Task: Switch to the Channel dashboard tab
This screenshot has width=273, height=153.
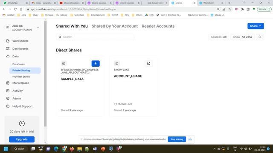Action: click(x=71, y=3)
